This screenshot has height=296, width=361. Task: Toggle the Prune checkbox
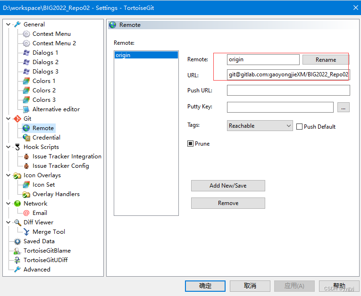tap(190, 144)
